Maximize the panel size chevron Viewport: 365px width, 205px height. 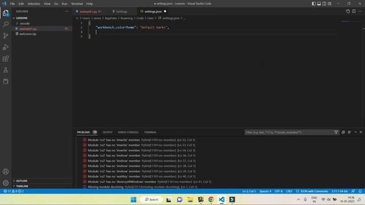point(355,132)
